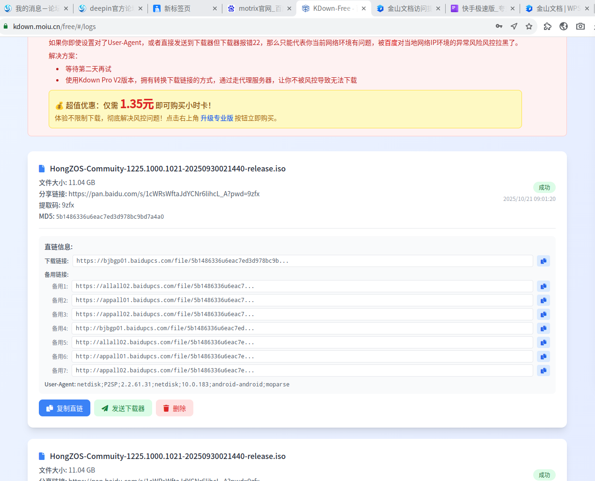
Task: Copy the 备用3 backup link
Action: click(x=544, y=314)
